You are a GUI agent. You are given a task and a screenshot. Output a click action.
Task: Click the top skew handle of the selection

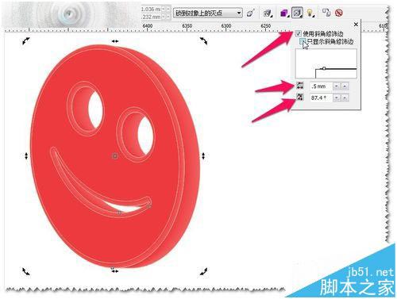coord(115,41)
